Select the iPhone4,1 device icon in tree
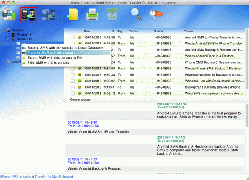Viewport: 249px width, 180px height. coord(13,35)
